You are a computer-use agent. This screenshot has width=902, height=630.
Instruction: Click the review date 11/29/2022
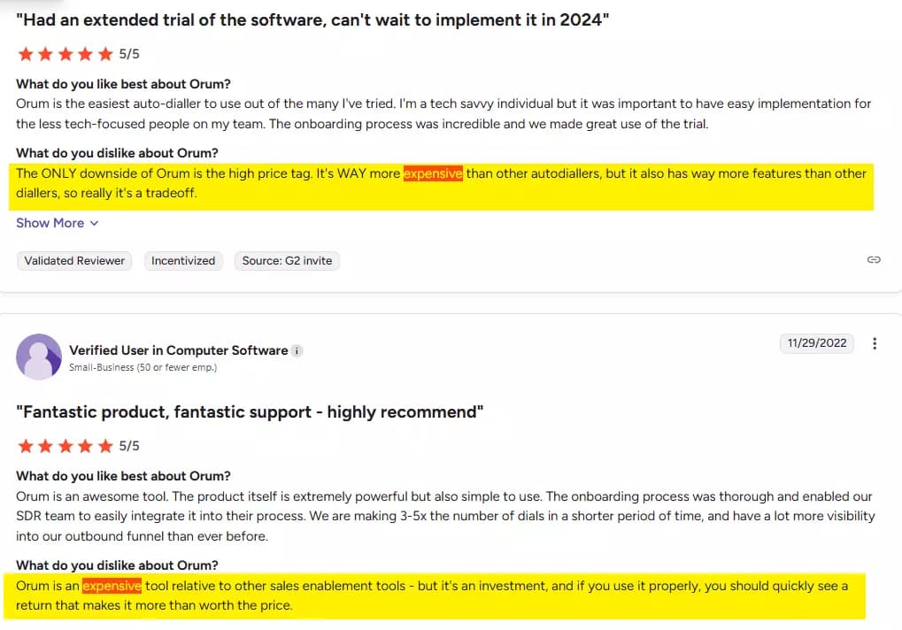[x=816, y=343]
